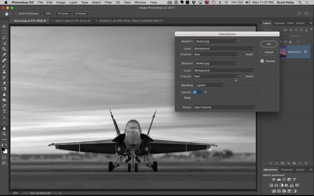Open Adjustments panel flyout menu
314x196 pixels.
(x=311, y=170)
